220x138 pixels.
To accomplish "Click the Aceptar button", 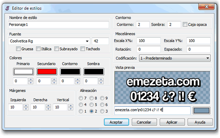I will tap(116, 122).
